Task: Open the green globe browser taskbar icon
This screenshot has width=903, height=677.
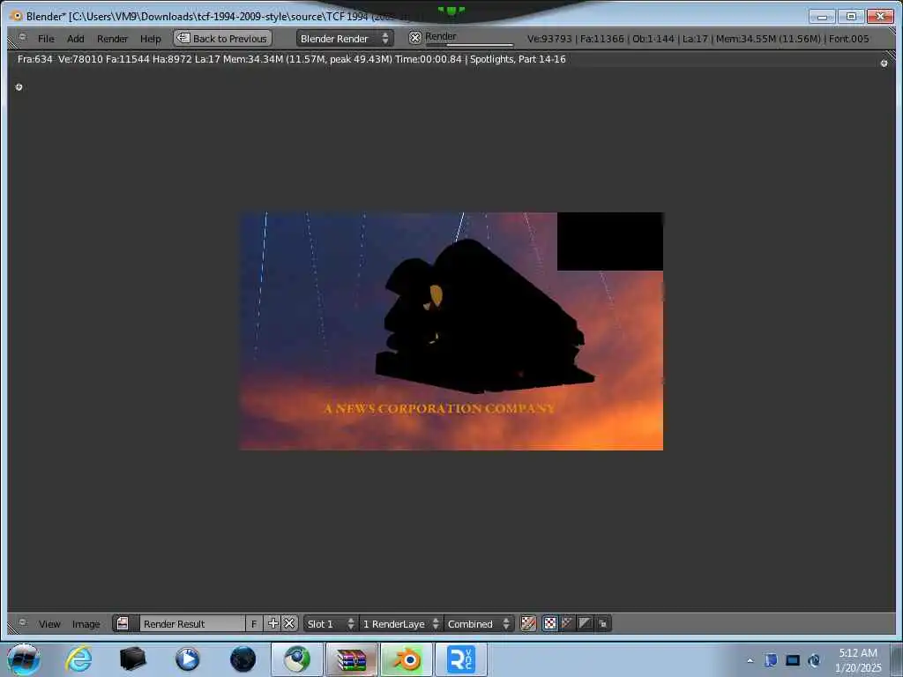Action: pyautogui.click(x=297, y=659)
